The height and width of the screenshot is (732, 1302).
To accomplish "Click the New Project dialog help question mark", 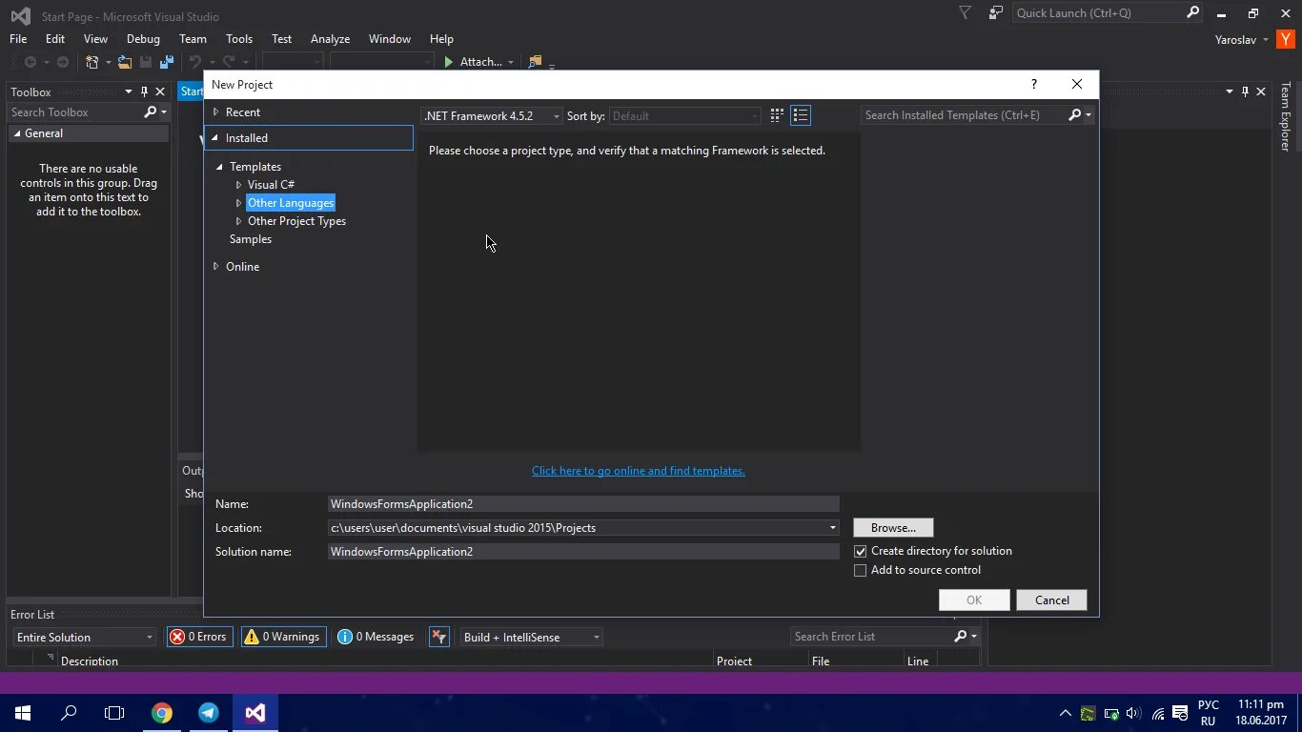I will (x=1034, y=84).
